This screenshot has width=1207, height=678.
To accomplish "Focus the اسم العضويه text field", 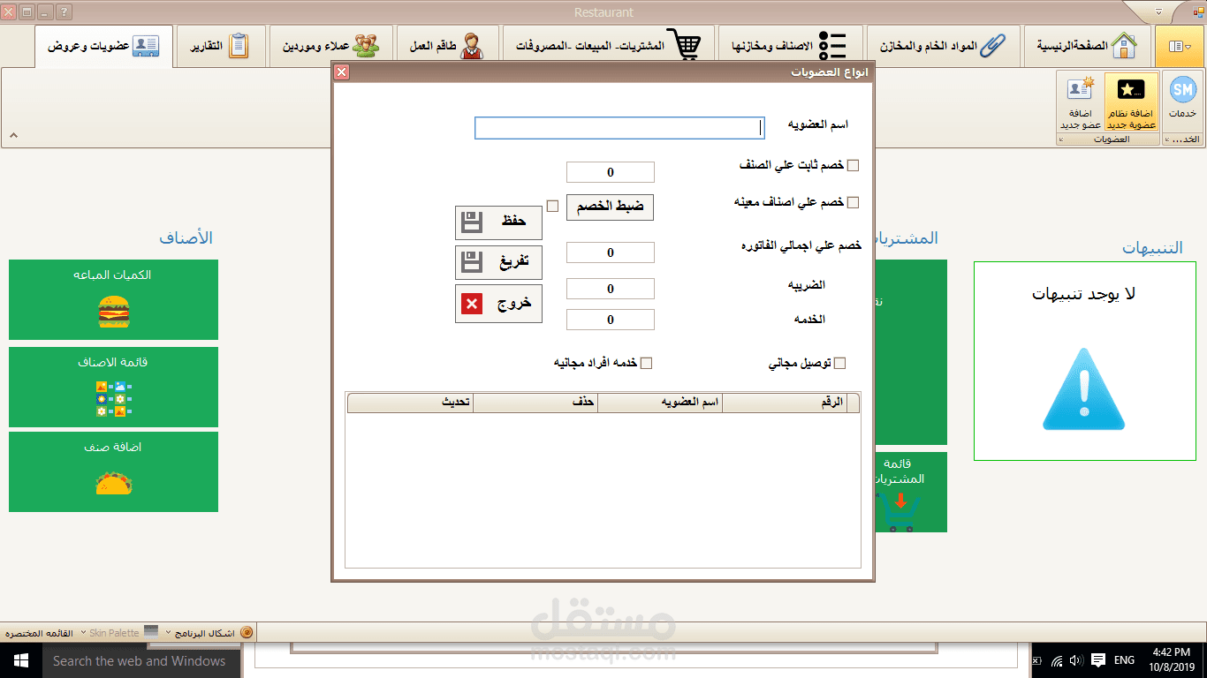I will (x=619, y=128).
